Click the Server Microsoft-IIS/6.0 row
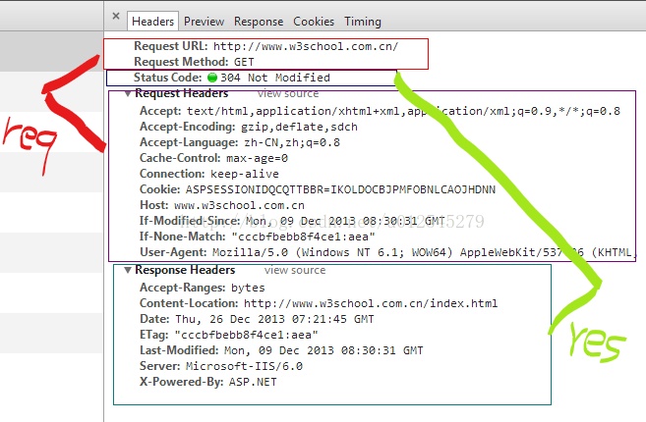This screenshot has width=646, height=422. point(216,366)
